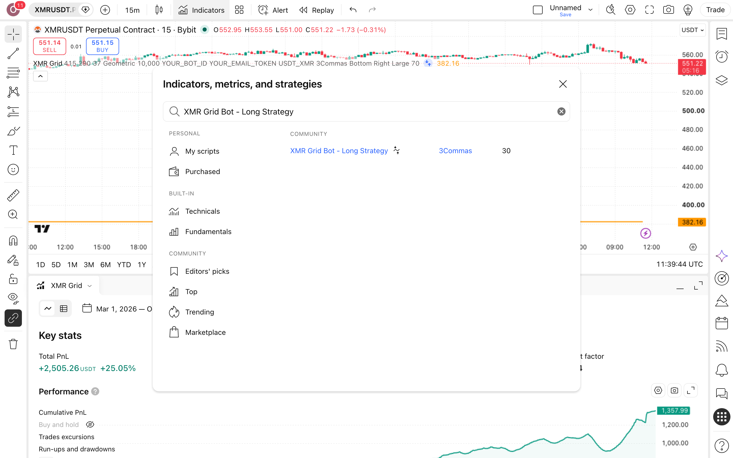
Task: Select the Trending category
Action: click(x=192, y=312)
